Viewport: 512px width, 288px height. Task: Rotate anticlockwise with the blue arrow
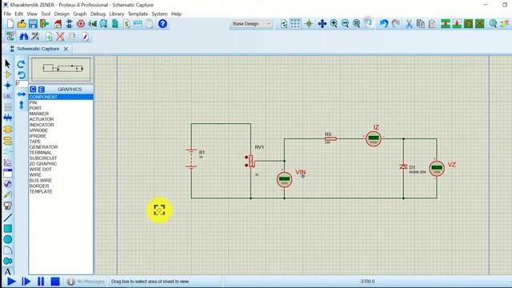point(22,74)
